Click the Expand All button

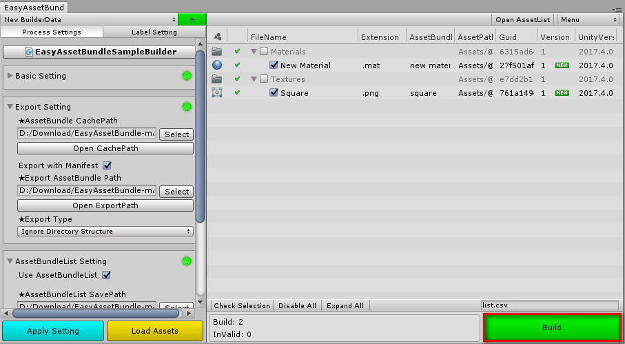click(x=345, y=305)
